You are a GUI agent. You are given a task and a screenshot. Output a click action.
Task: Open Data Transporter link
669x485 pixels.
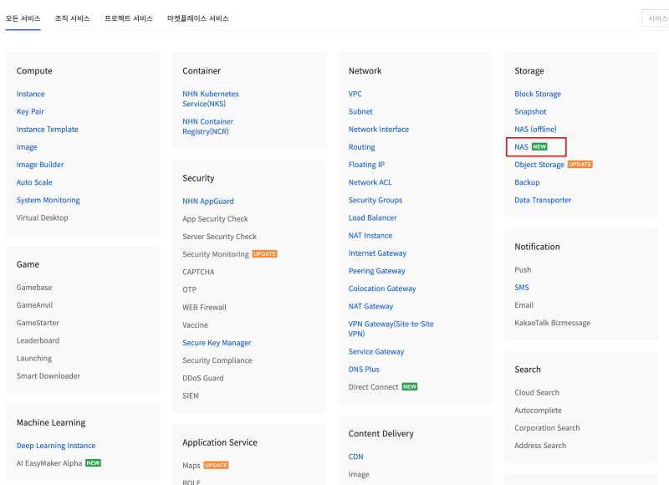click(x=543, y=200)
